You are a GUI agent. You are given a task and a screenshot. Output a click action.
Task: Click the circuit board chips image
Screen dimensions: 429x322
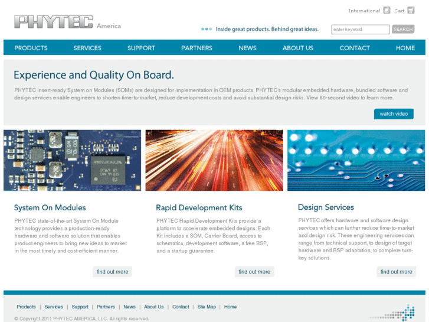(x=72, y=160)
